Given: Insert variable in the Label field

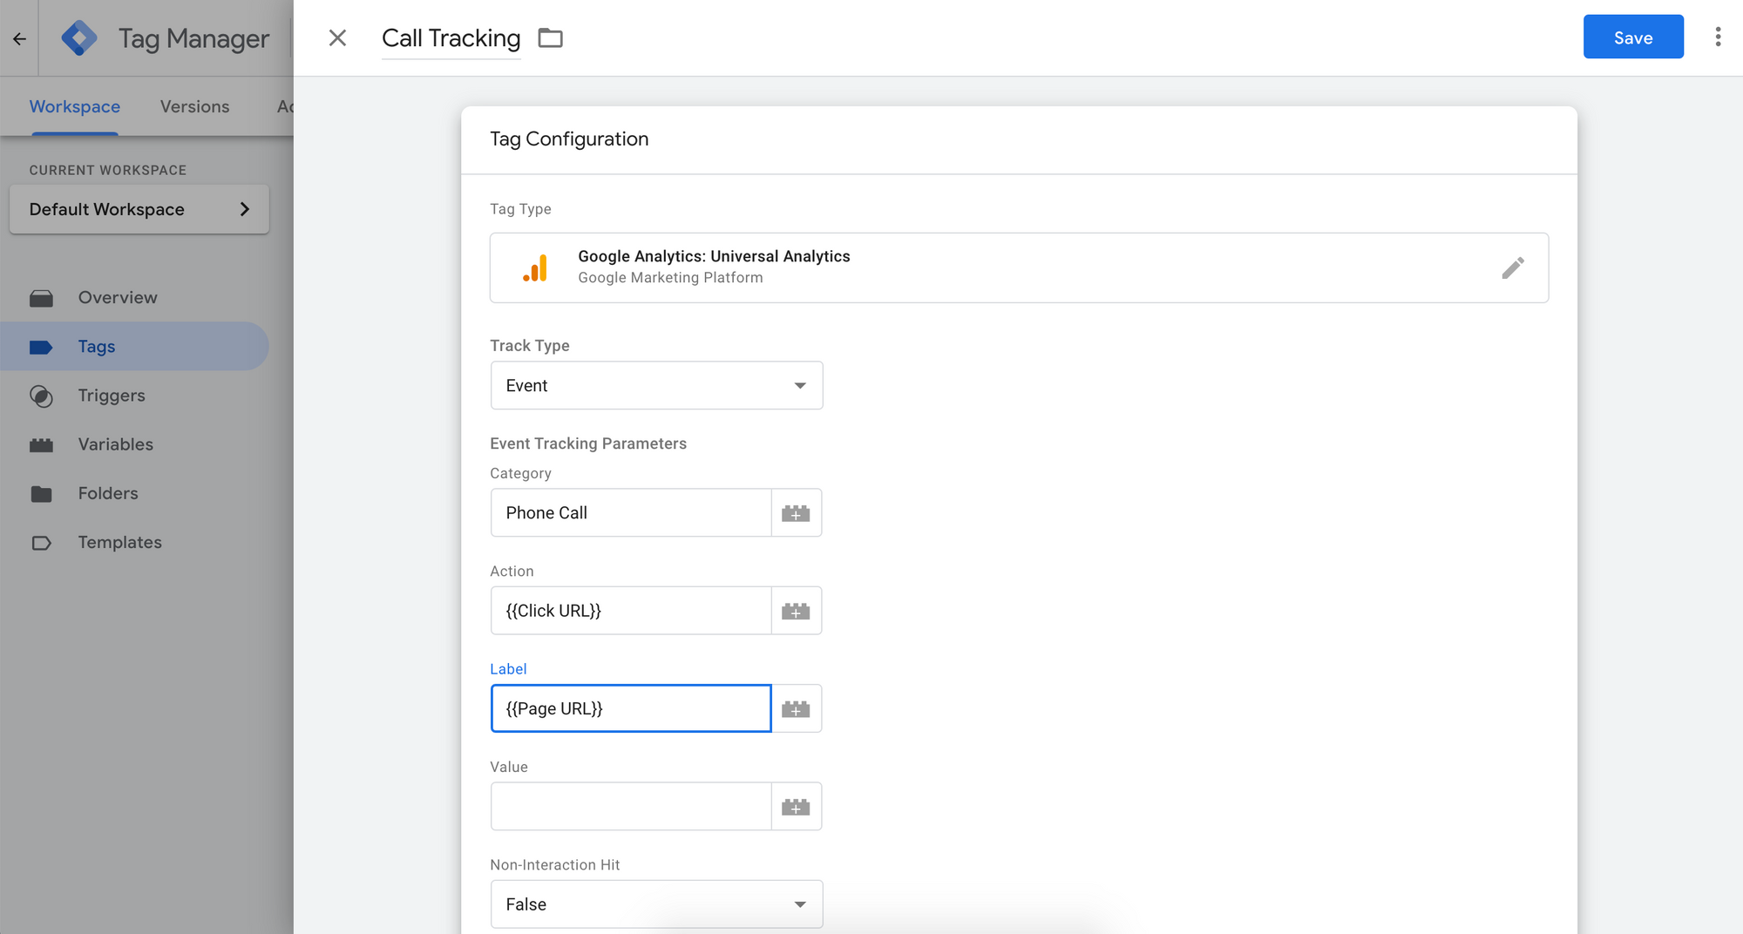Looking at the screenshot, I should click(796, 709).
